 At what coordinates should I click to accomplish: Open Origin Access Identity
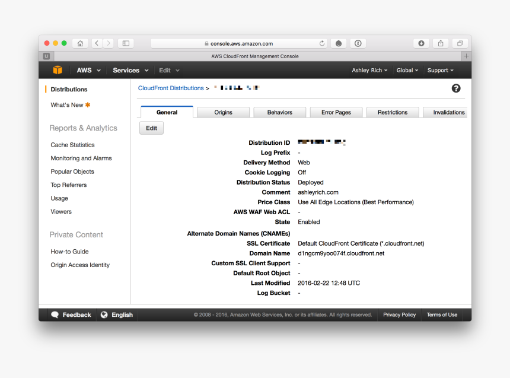click(80, 265)
